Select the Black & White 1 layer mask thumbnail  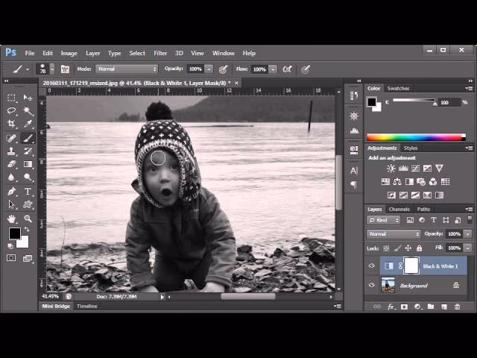click(x=411, y=266)
